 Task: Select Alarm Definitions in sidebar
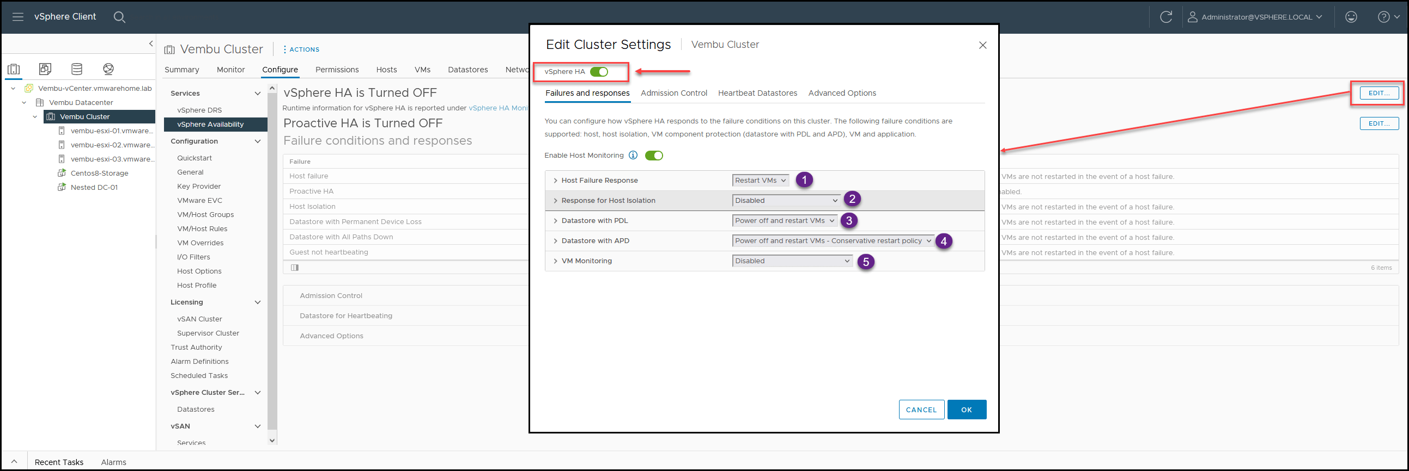click(x=199, y=361)
